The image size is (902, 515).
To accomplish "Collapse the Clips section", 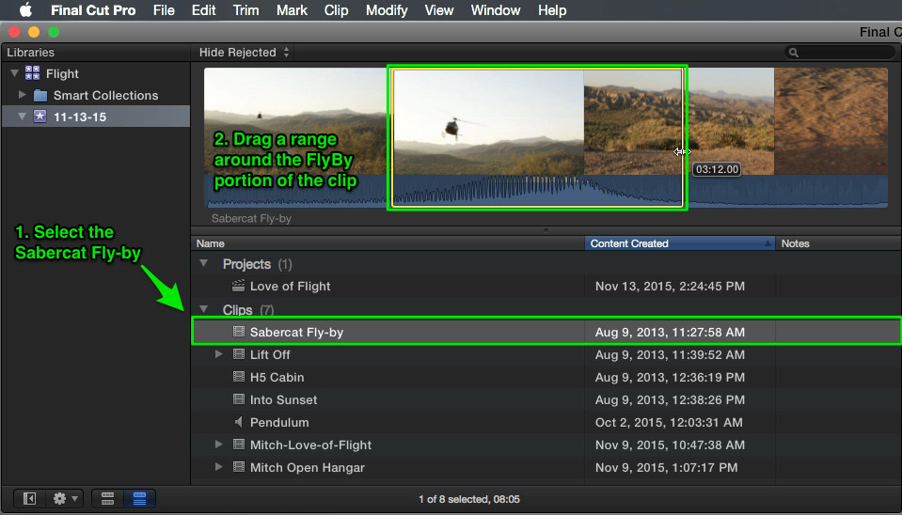I will [203, 309].
